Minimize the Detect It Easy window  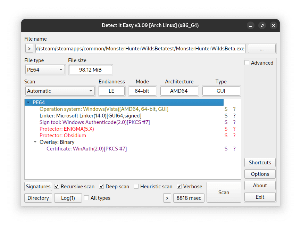251,25
